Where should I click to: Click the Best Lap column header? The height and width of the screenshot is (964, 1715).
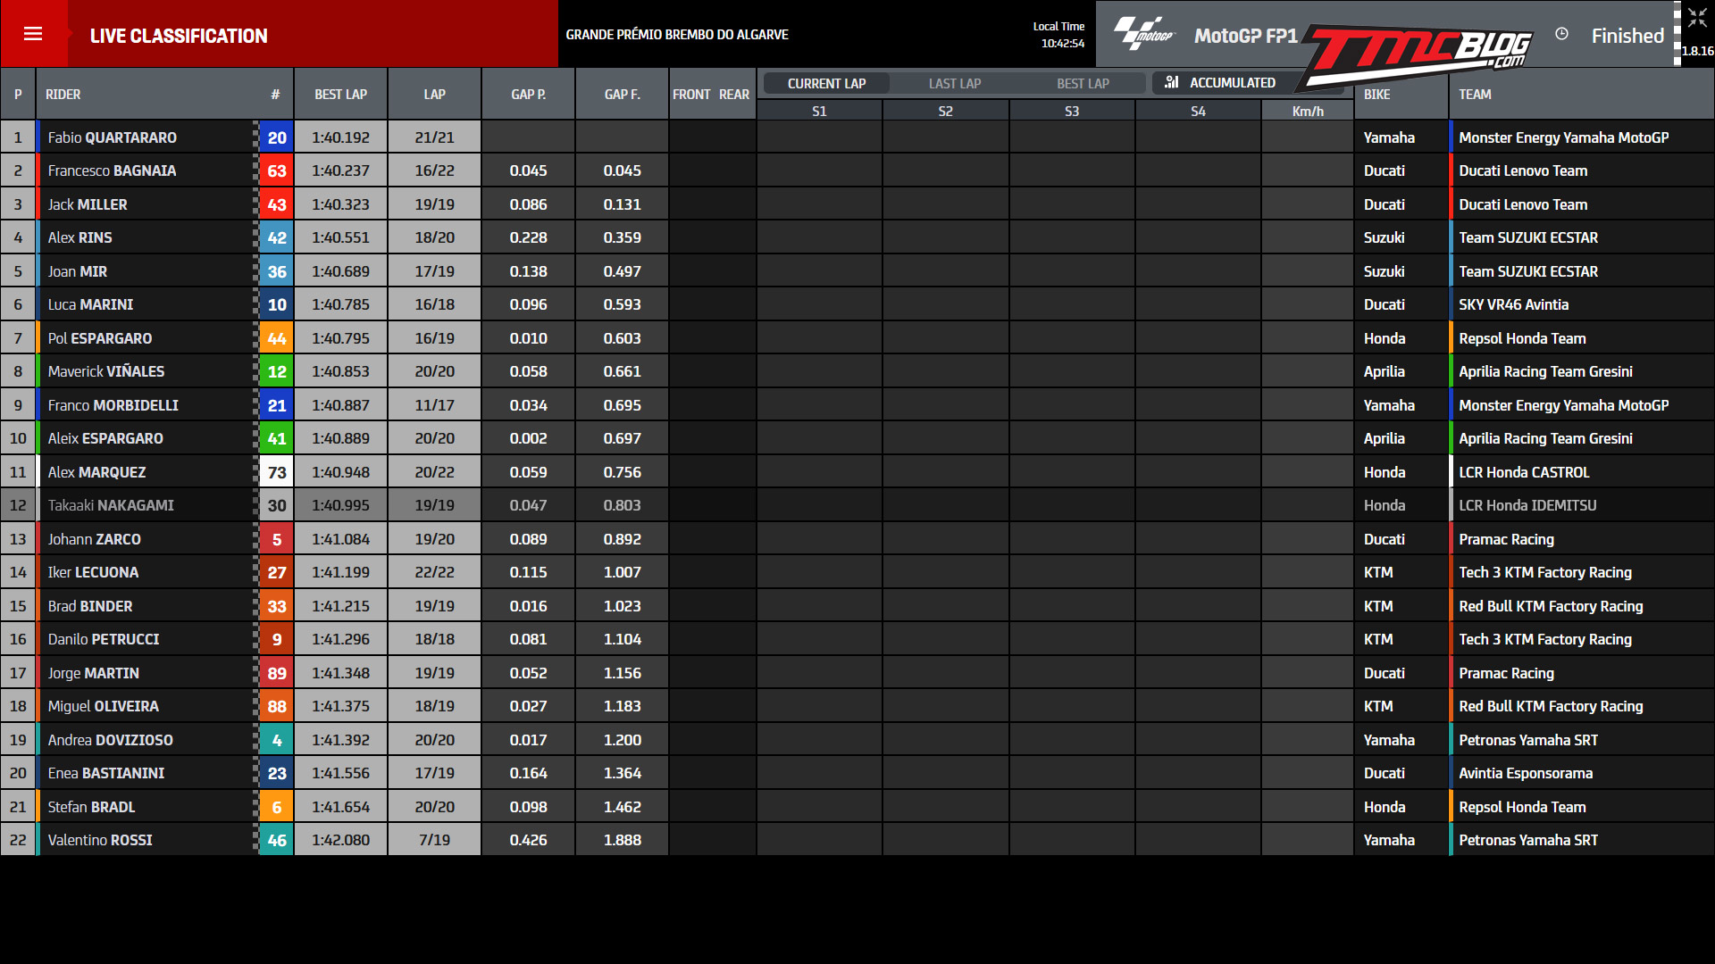coord(340,94)
